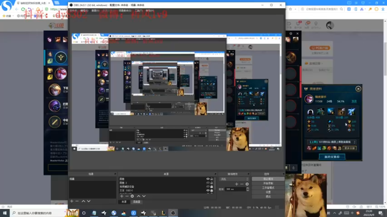The width and height of the screenshot is (387, 217).
Task: Click user avatar on webpage header
Action: (330, 25)
